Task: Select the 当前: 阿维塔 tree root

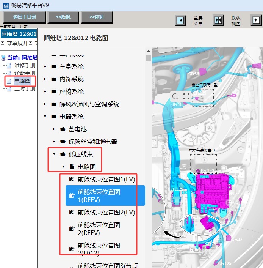Action: pyautogui.click(x=22, y=58)
